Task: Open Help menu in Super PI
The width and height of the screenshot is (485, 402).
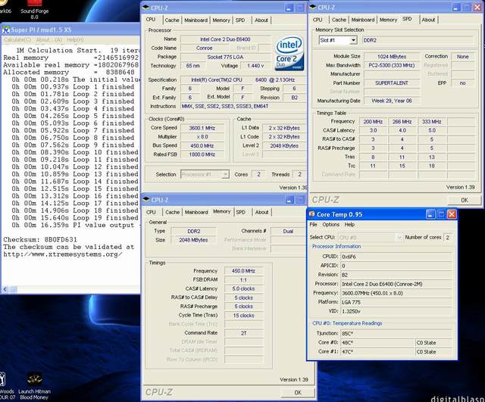Action: pos(75,40)
